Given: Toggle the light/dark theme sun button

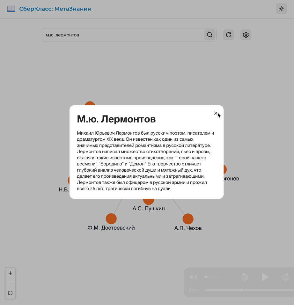Looking at the screenshot, I should coord(281,9).
